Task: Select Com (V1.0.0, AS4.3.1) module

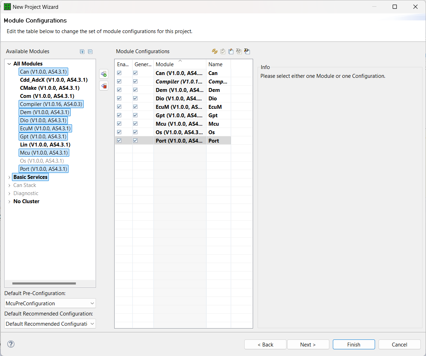Action: [x=47, y=96]
